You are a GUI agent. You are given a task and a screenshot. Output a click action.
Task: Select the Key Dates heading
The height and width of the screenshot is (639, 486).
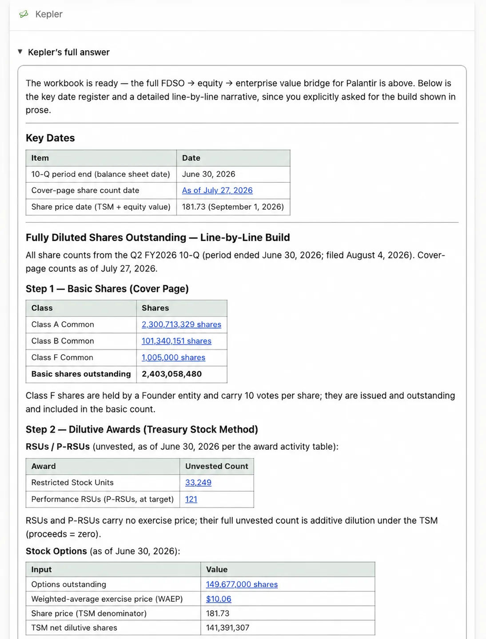(50, 138)
